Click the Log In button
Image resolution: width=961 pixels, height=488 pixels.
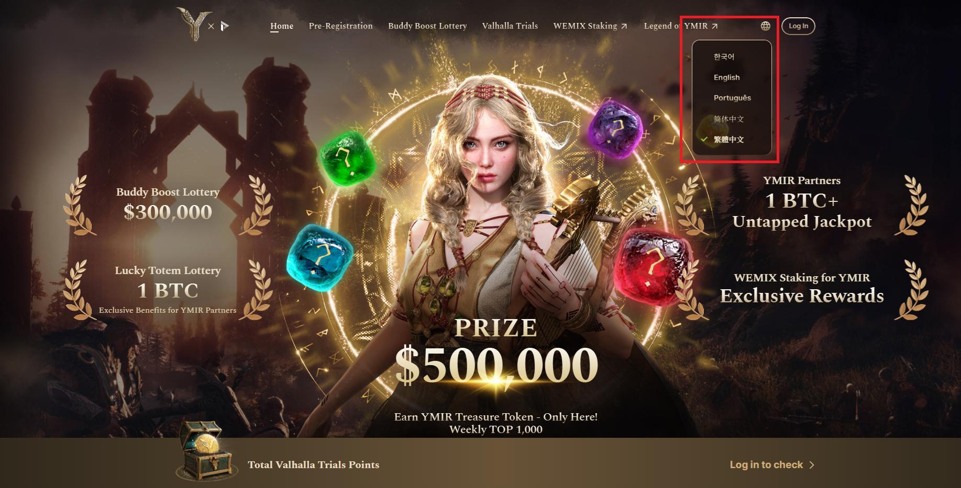coord(798,26)
